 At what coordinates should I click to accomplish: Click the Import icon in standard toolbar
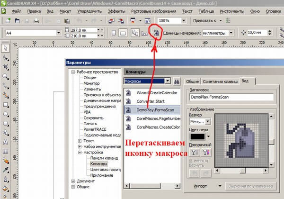click(x=111, y=21)
